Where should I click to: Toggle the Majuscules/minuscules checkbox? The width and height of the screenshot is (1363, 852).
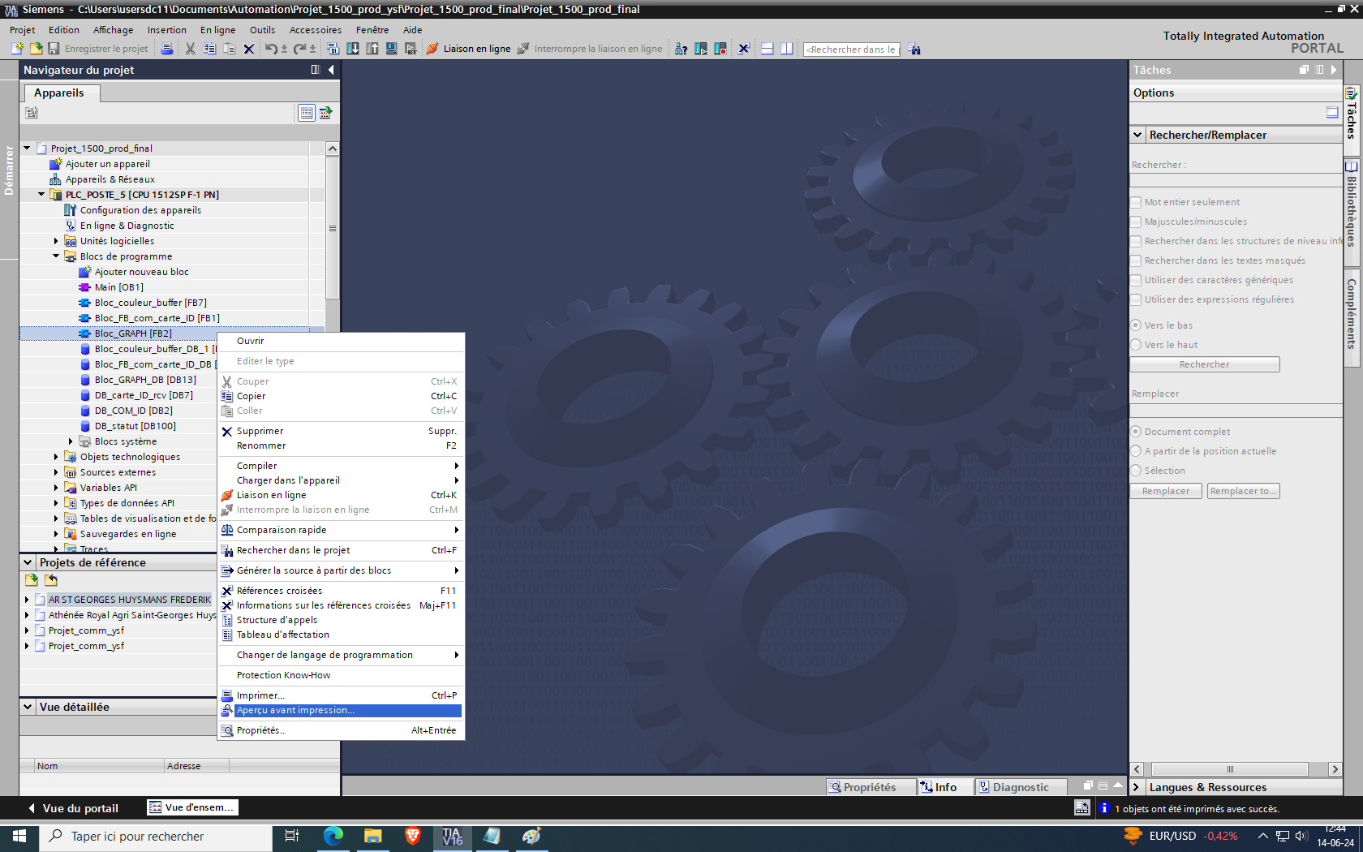(1136, 222)
